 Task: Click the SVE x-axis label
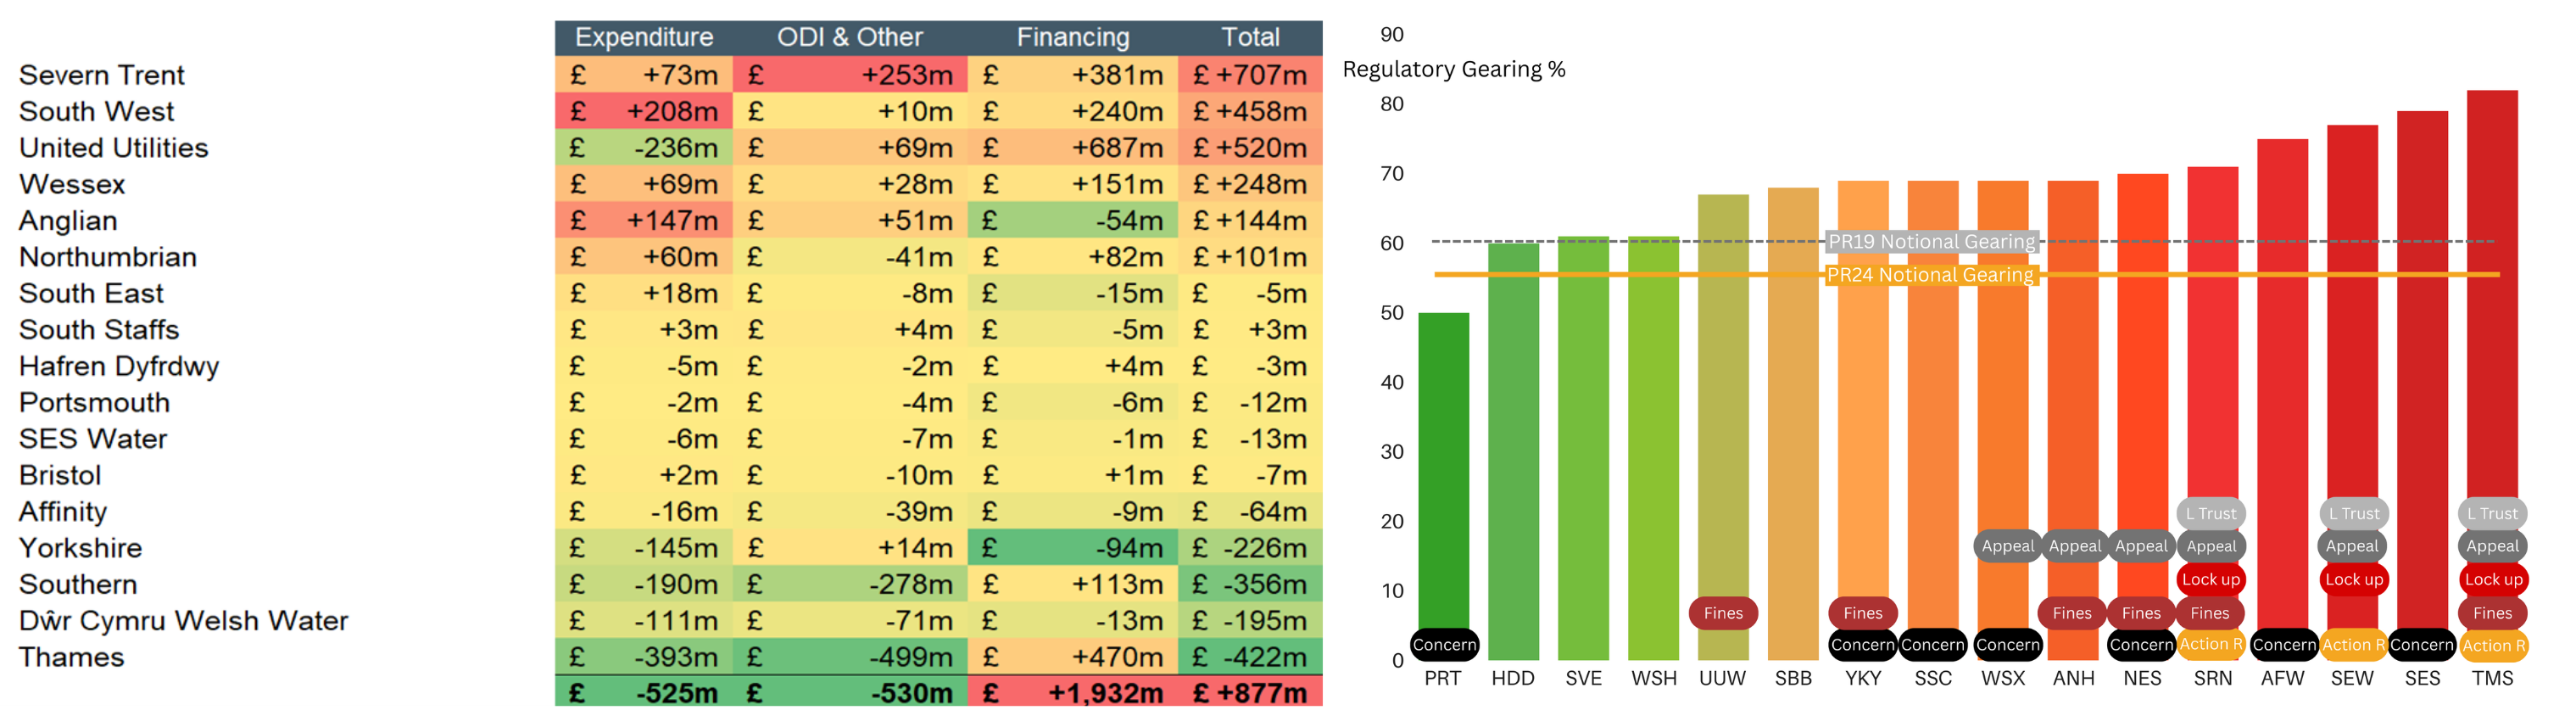1583,678
